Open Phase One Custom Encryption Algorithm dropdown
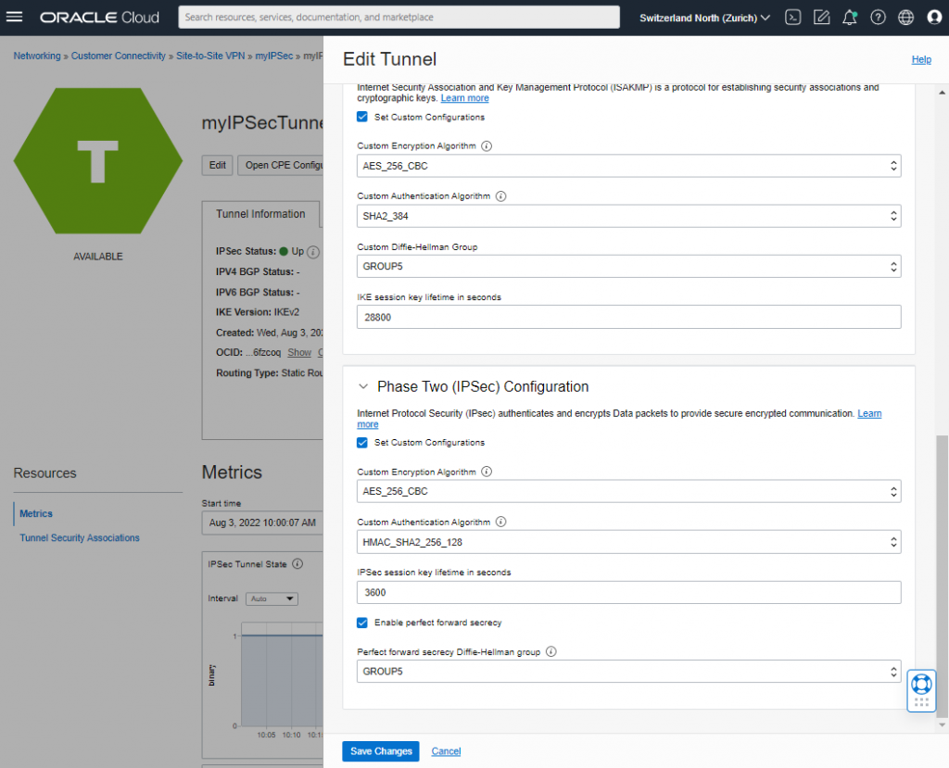The height and width of the screenshot is (768, 949). pyautogui.click(x=629, y=166)
